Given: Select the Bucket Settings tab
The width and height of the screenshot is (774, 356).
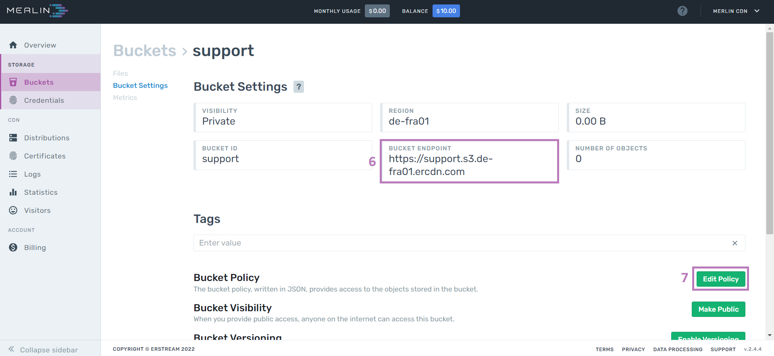Looking at the screenshot, I should [140, 85].
